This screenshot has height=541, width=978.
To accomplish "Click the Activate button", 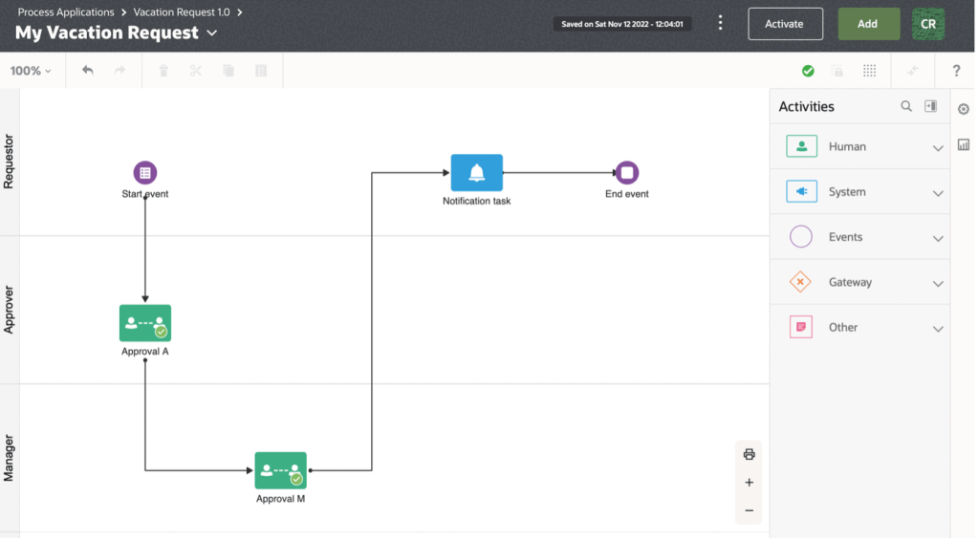I will 784,24.
